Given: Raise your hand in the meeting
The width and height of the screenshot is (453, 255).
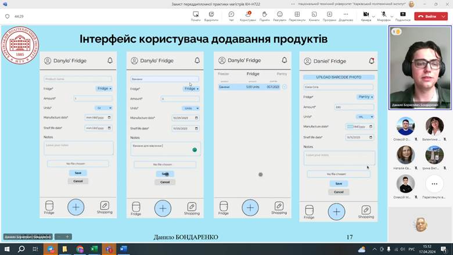Looking at the screenshot, I should [x=264, y=16].
